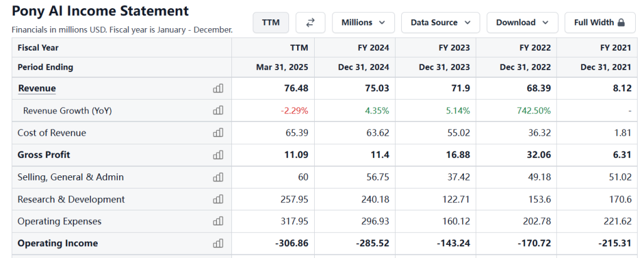Viewport: 642px width, 258px height.
Task: Click the TTM SG&A value 60
Action: tap(303, 177)
